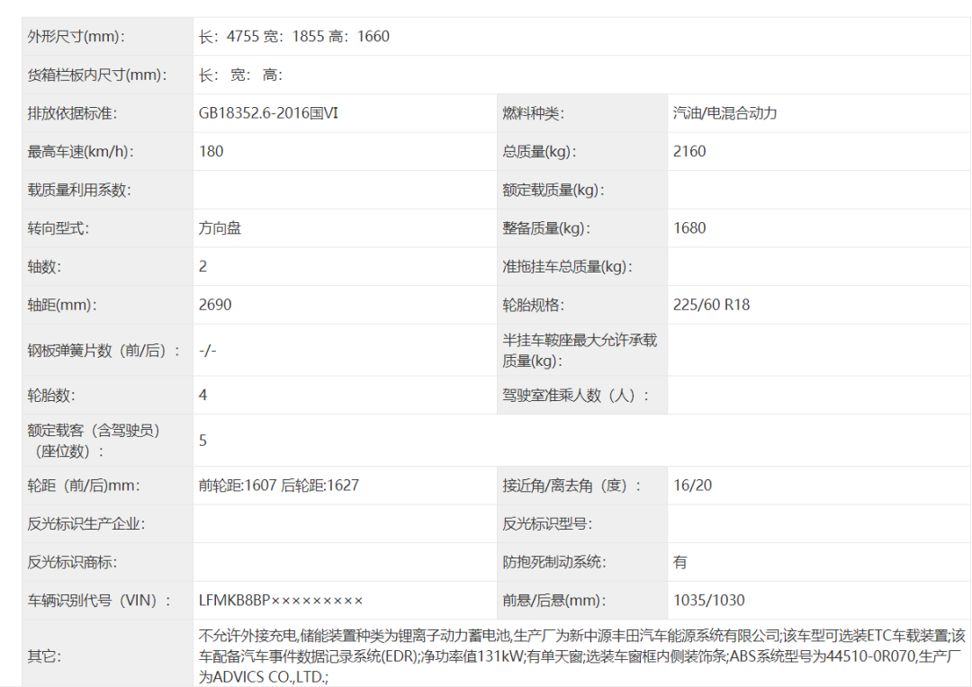Click the wheelbase value 2690
Screen dimensions: 972x687
215,305
